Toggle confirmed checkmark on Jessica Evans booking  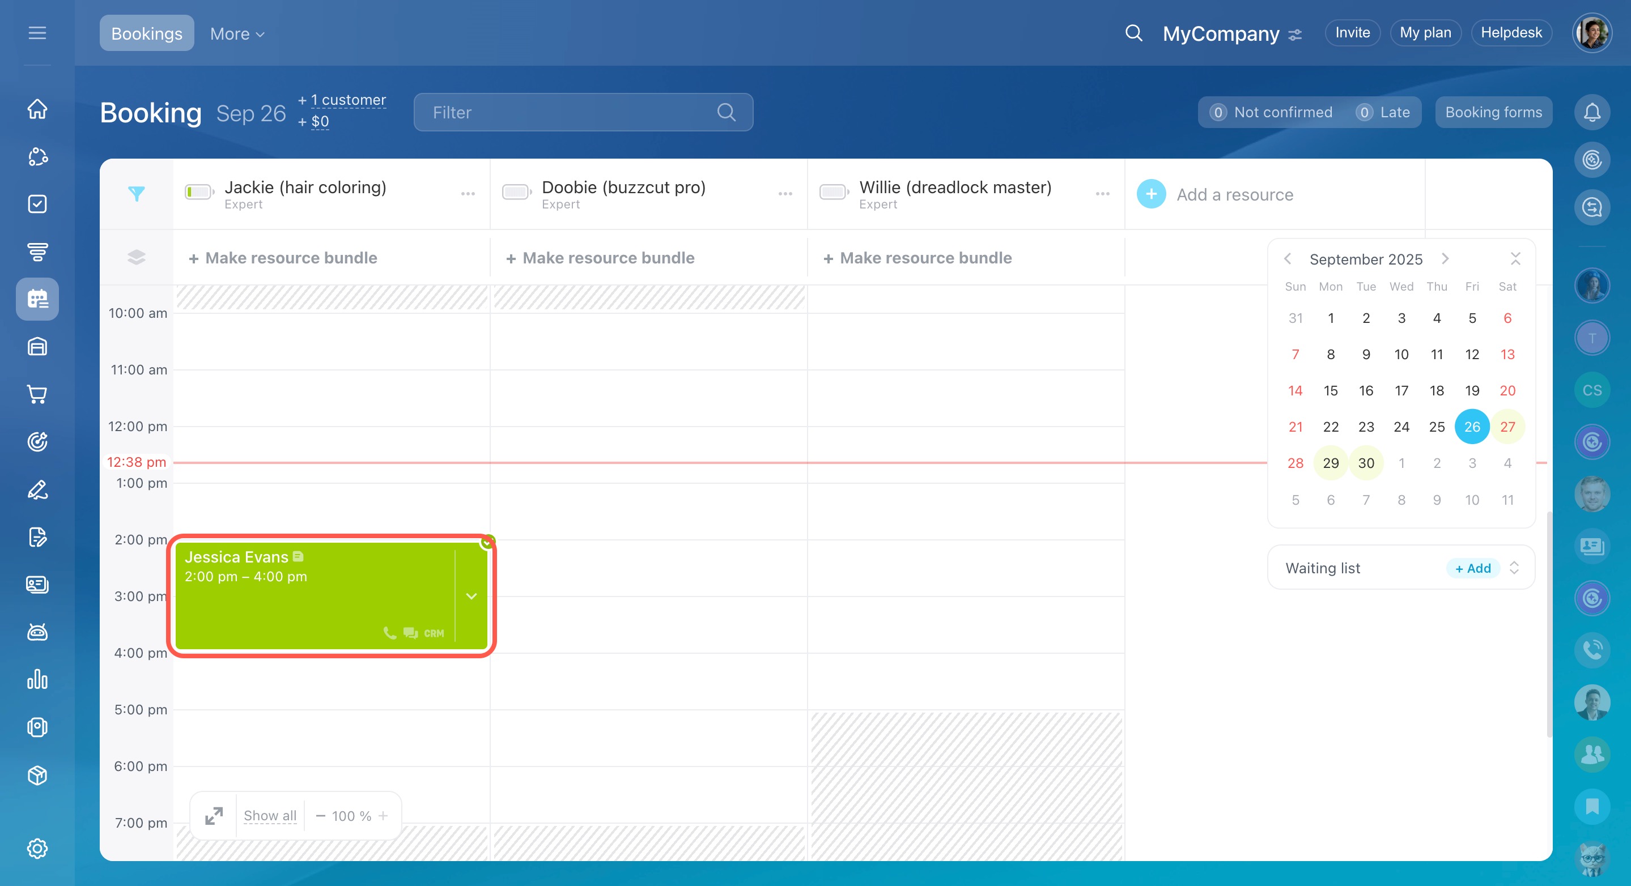pyautogui.click(x=487, y=542)
